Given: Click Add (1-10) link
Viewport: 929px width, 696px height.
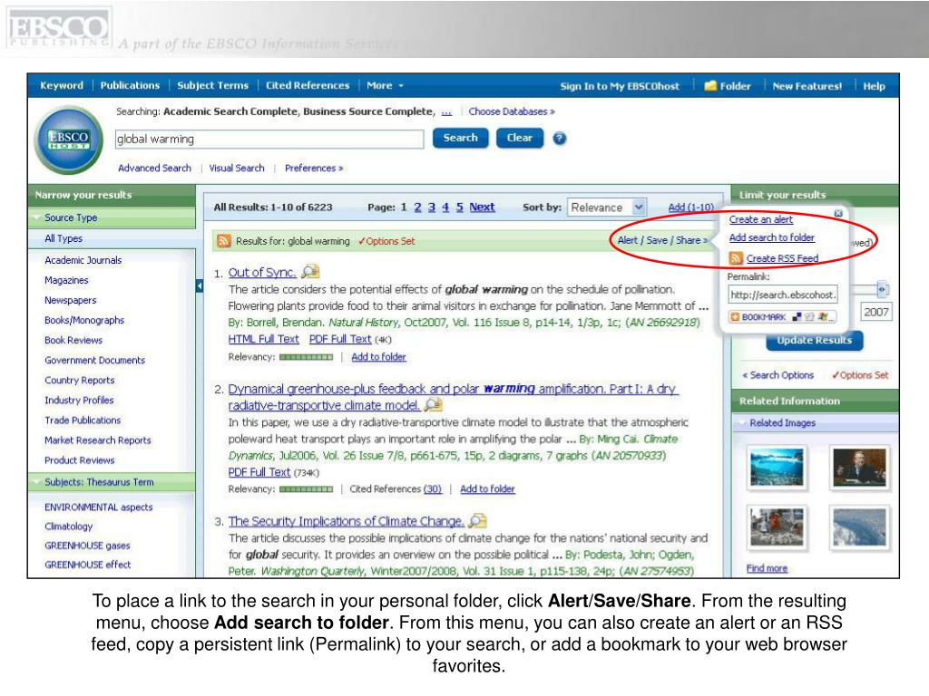Looking at the screenshot, I should click(690, 208).
